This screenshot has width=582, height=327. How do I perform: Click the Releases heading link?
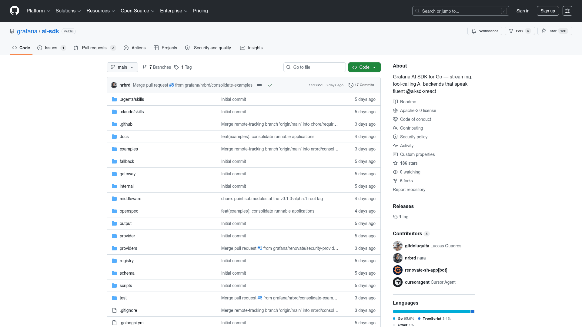[x=403, y=206]
